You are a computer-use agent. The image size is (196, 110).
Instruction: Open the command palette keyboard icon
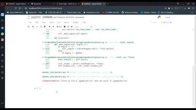click(91, 27)
